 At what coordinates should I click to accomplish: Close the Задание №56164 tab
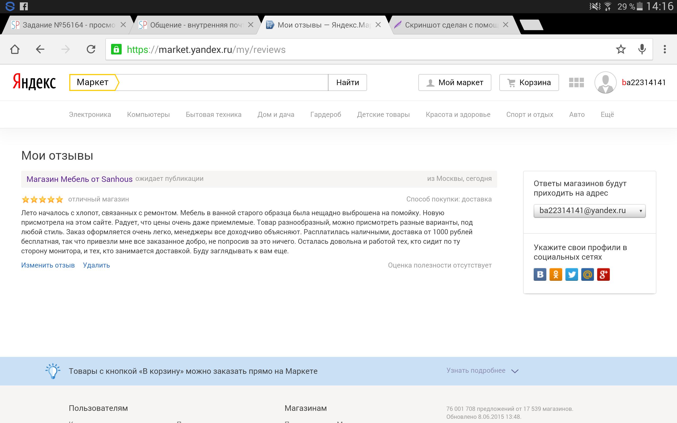(x=123, y=25)
